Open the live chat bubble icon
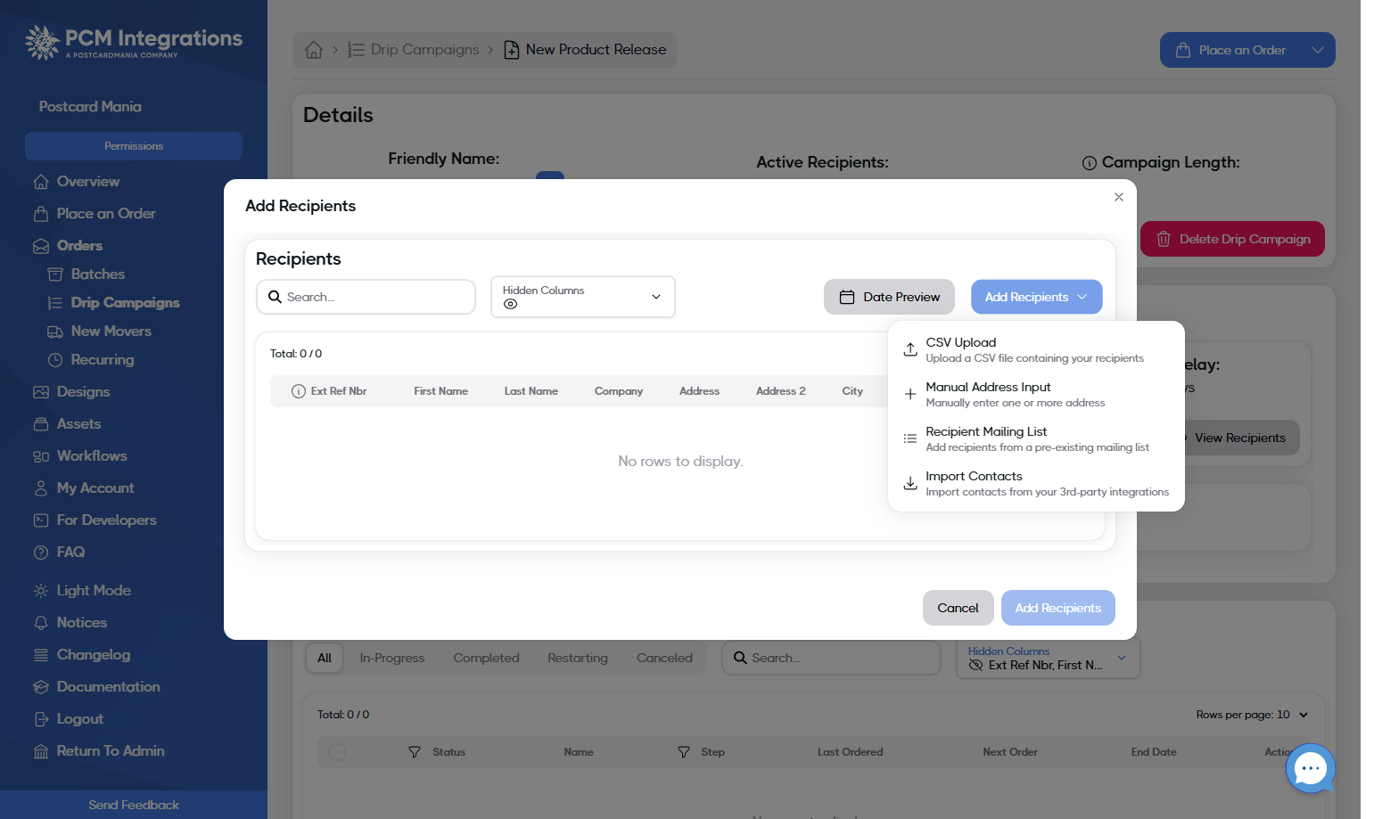1374x819 pixels. (1310, 768)
